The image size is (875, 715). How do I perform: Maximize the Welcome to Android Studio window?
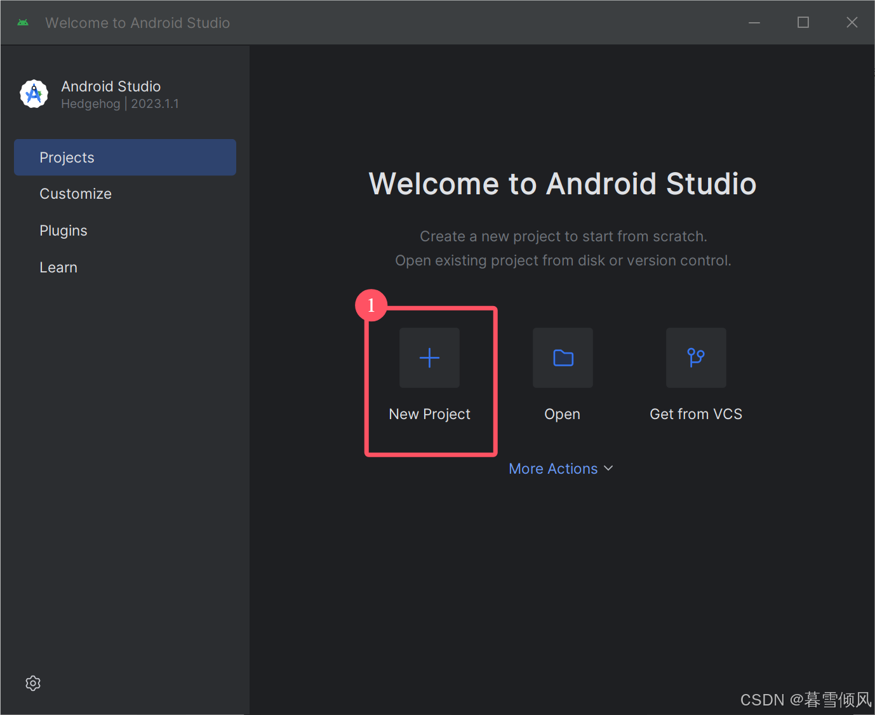pos(803,23)
